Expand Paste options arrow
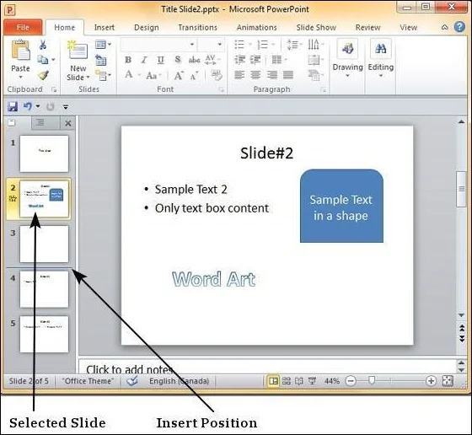472x435 pixels. pos(20,78)
